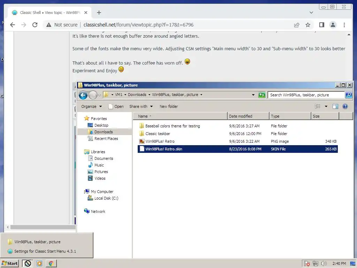The height and width of the screenshot is (268, 357).
Task: Select Recent Places in navigation pane
Action: 106,138
